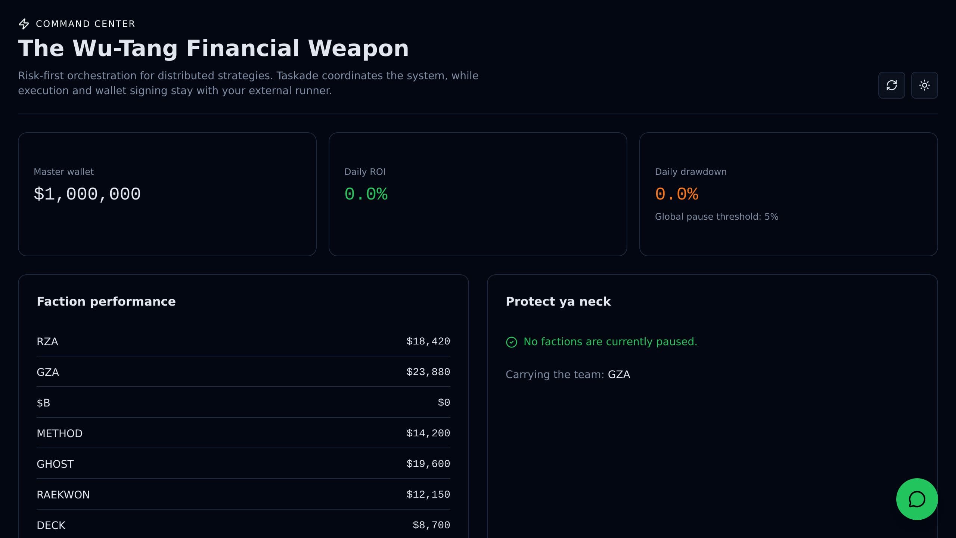Click GHOST's $19,600 amount

[x=428, y=464]
